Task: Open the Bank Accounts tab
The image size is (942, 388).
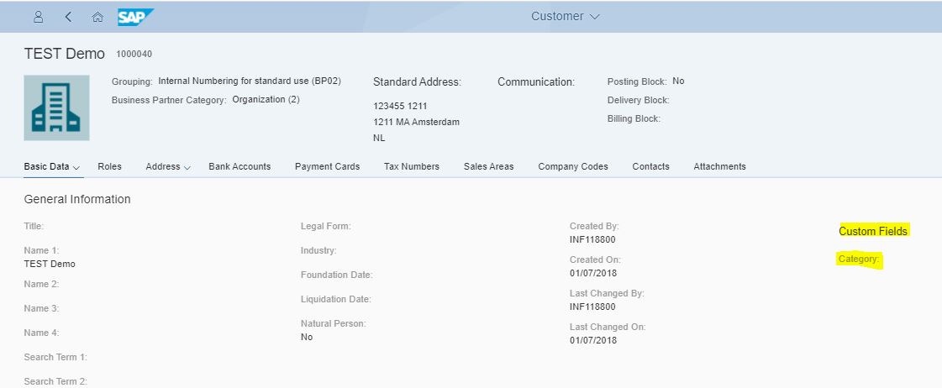Action: 239,166
